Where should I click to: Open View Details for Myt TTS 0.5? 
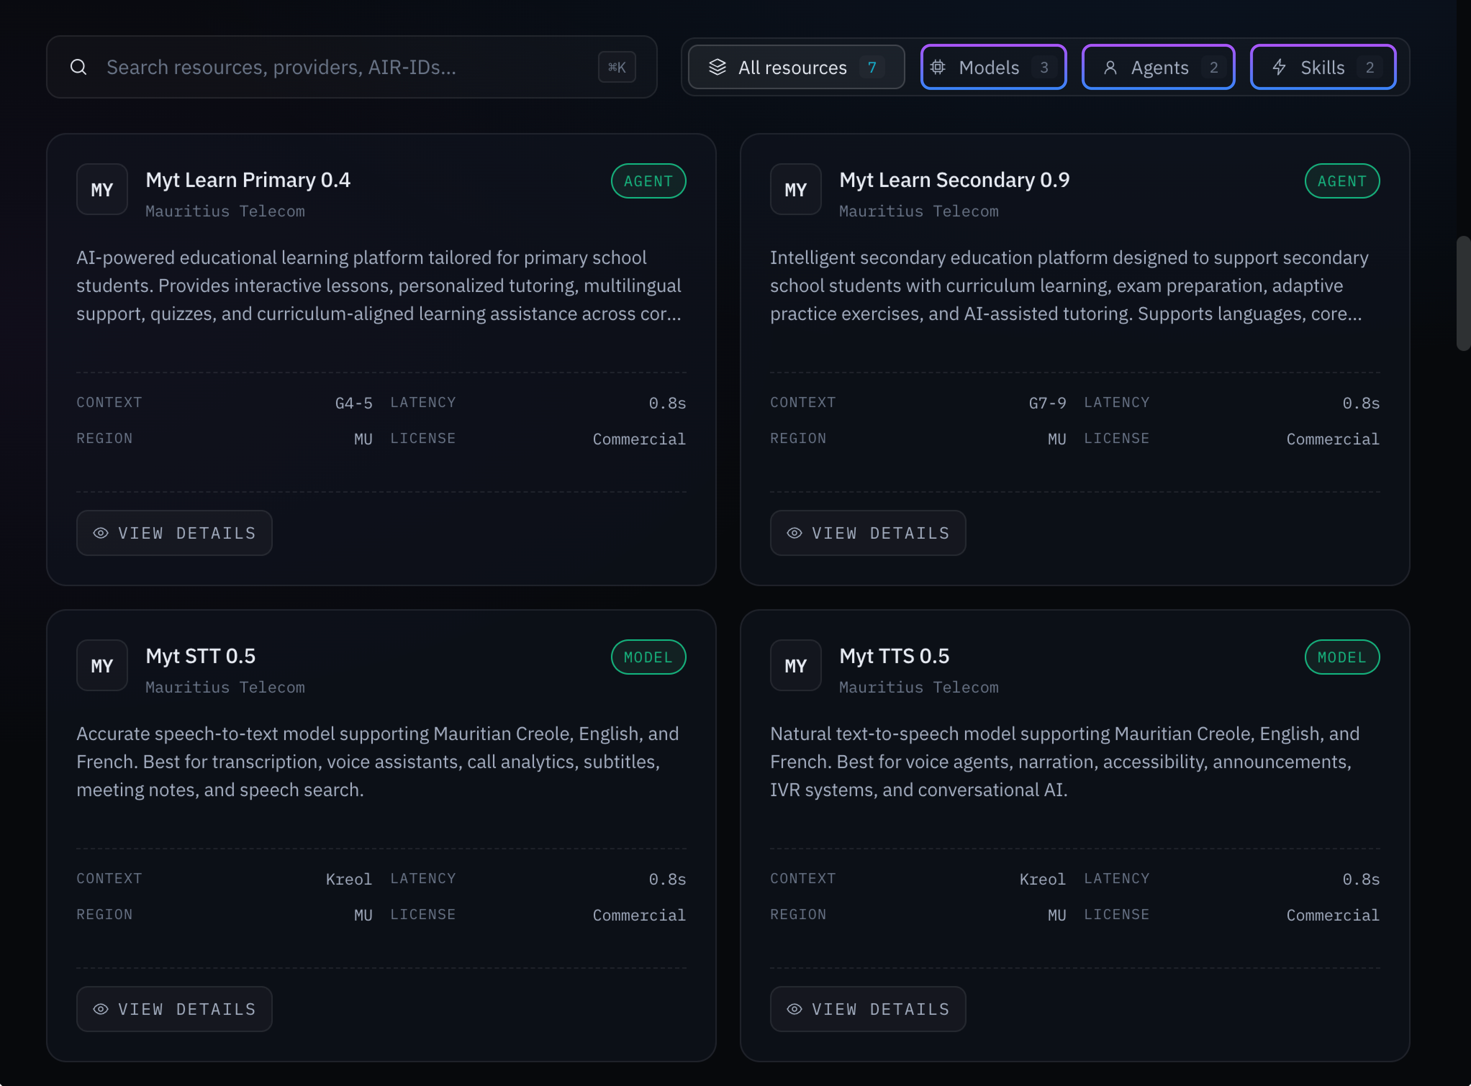tap(868, 1009)
